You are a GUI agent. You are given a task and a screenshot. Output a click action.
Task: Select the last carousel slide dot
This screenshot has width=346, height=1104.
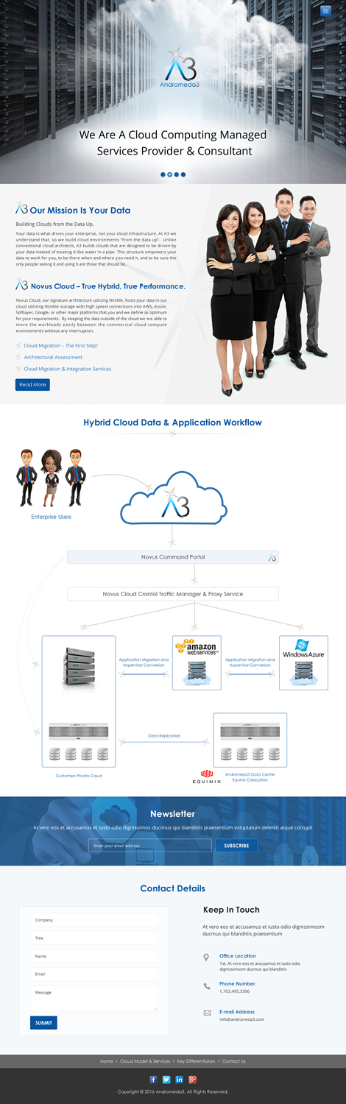coord(183,175)
